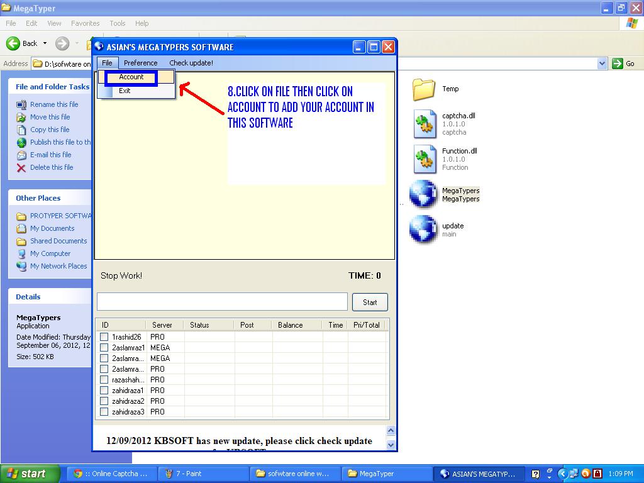Click the Start button beside the input box
The width and height of the screenshot is (644, 483).
[370, 303]
